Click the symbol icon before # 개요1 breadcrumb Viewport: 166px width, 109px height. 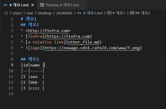coord(109,13)
